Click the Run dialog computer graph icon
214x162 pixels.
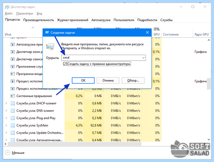click(50, 46)
